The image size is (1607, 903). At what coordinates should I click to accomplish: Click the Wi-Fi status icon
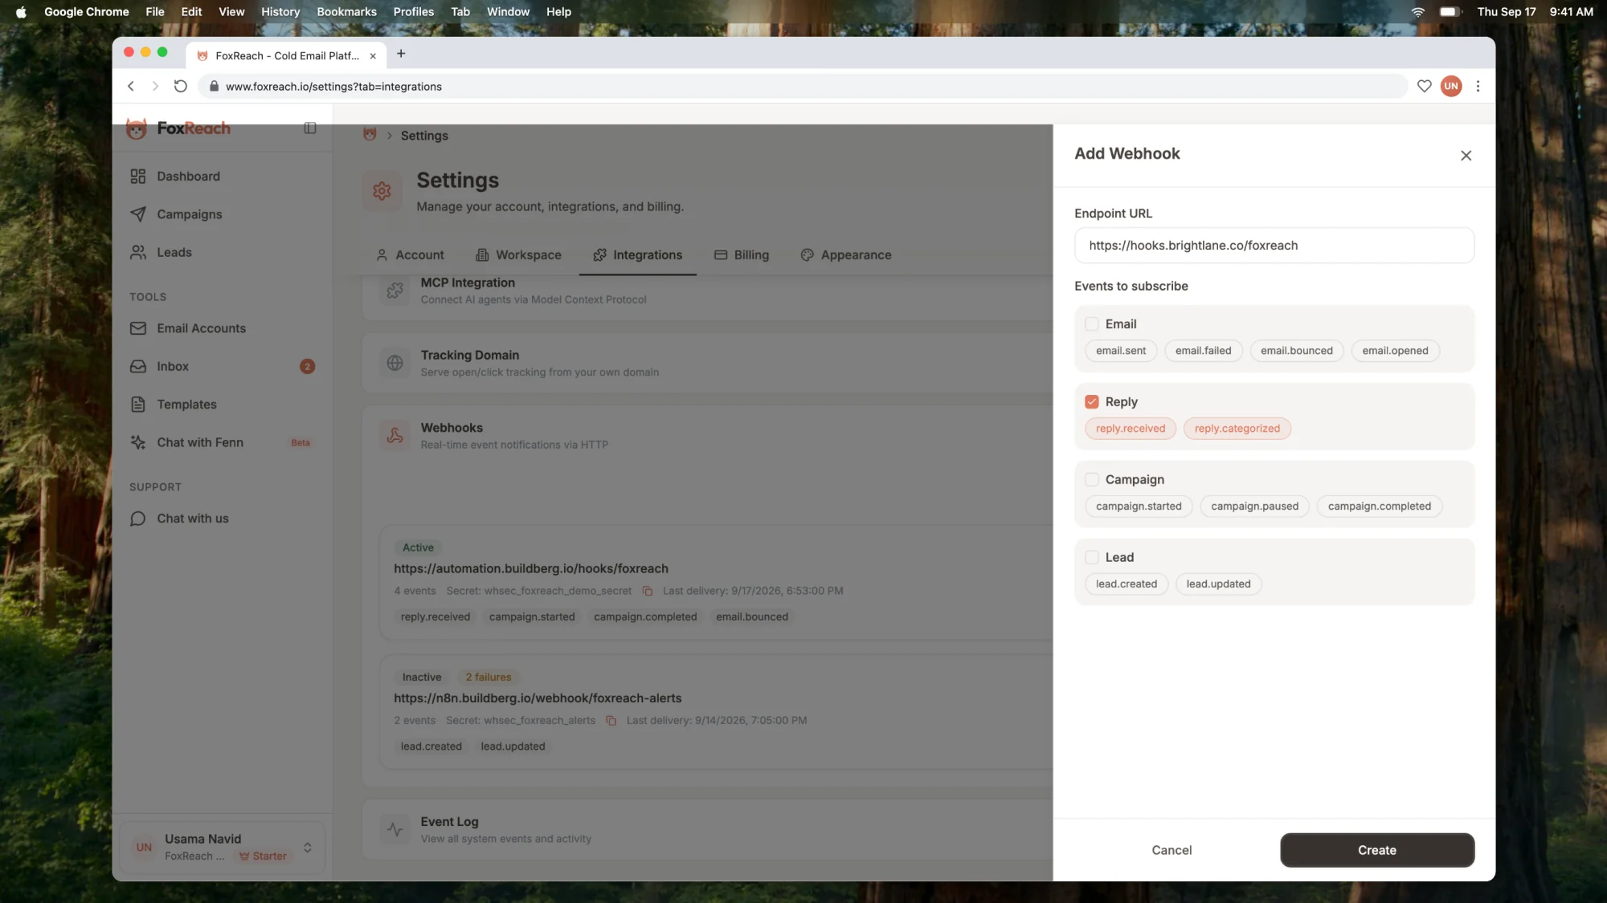tap(1418, 12)
